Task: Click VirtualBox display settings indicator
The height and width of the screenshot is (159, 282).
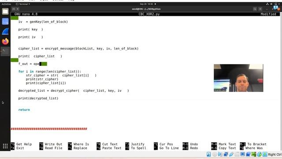Action: coord(243,154)
